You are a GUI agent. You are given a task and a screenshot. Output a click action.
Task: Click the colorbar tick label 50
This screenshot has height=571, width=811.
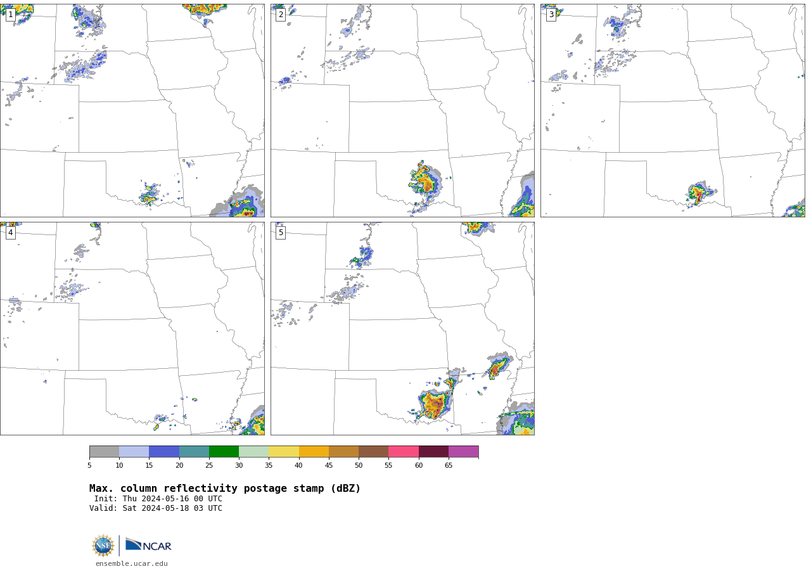[x=359, y=466]
